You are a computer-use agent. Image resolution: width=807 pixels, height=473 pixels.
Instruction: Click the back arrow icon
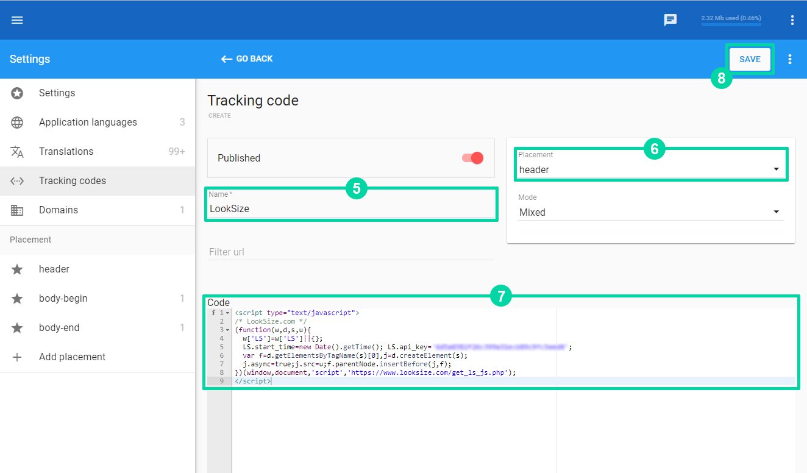(227, 59)
